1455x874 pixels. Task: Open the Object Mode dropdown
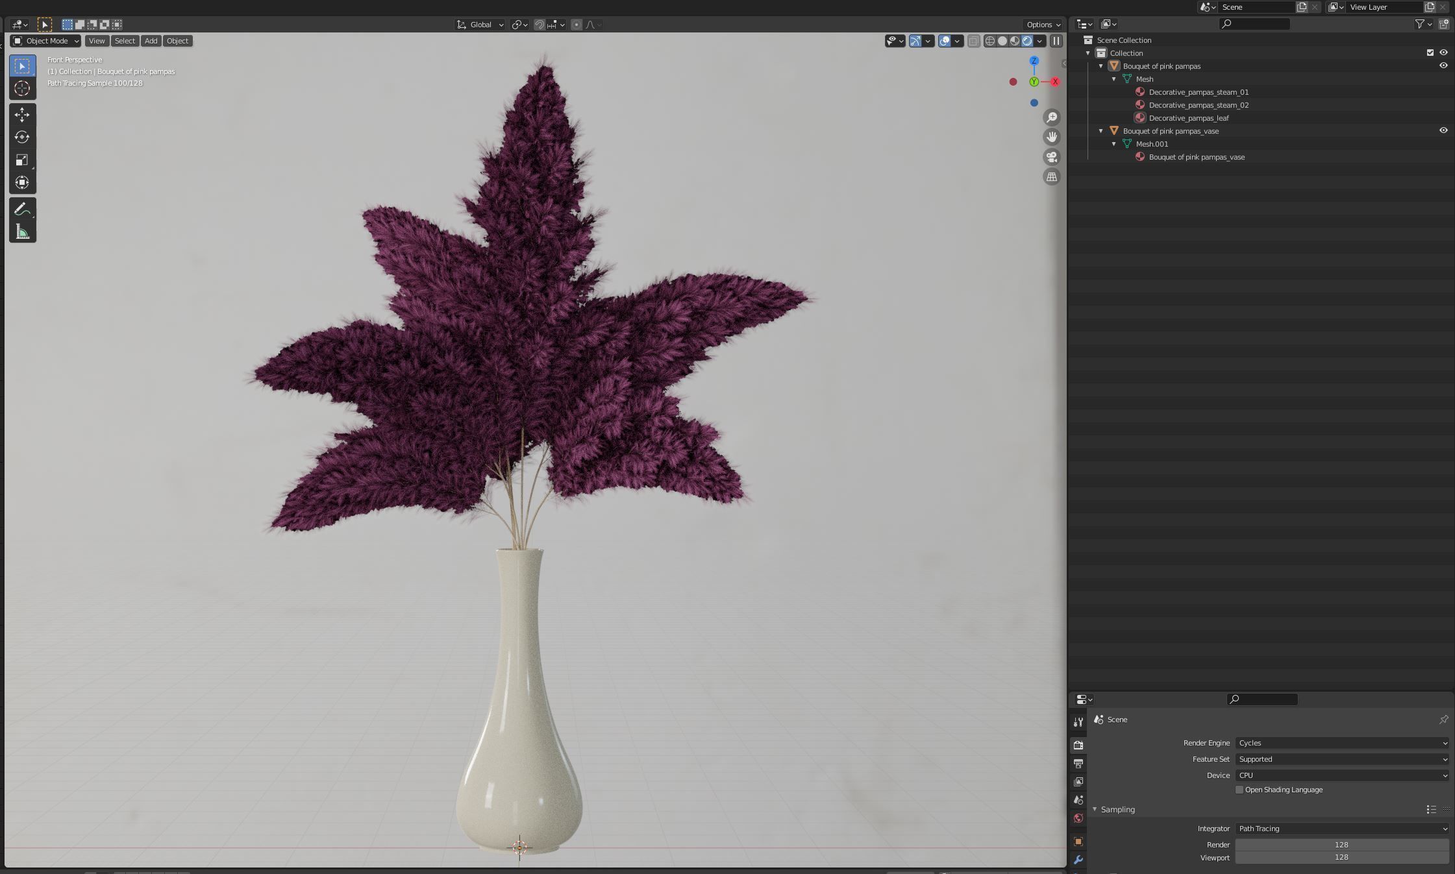(x=45, y=41)
